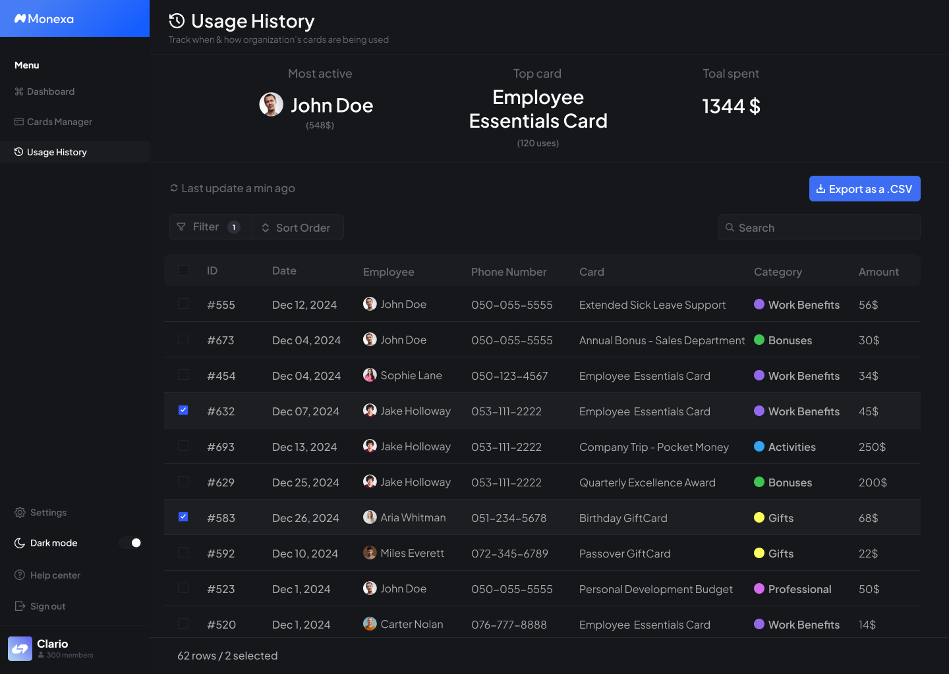Viewport: 949px width, 674px height.
Task: Click Export as a .CSV button
Action: pos(865,188)
